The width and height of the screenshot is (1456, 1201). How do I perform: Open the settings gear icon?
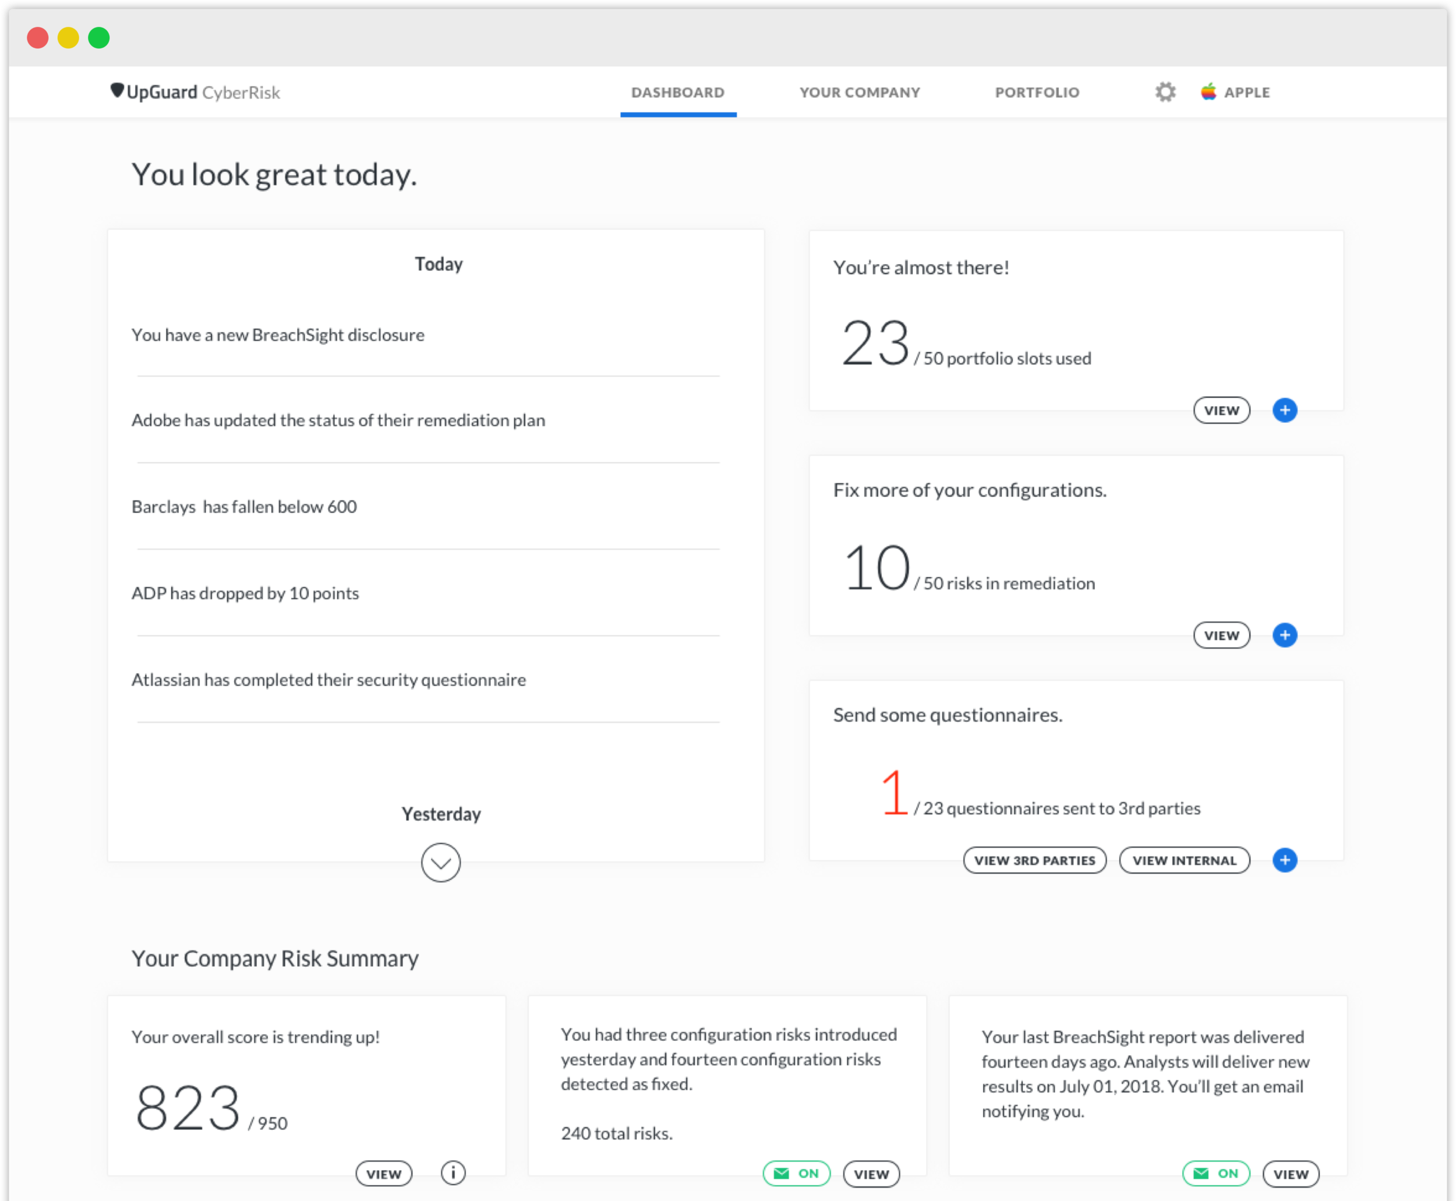pyautogui.click(x=1165, y=92)
